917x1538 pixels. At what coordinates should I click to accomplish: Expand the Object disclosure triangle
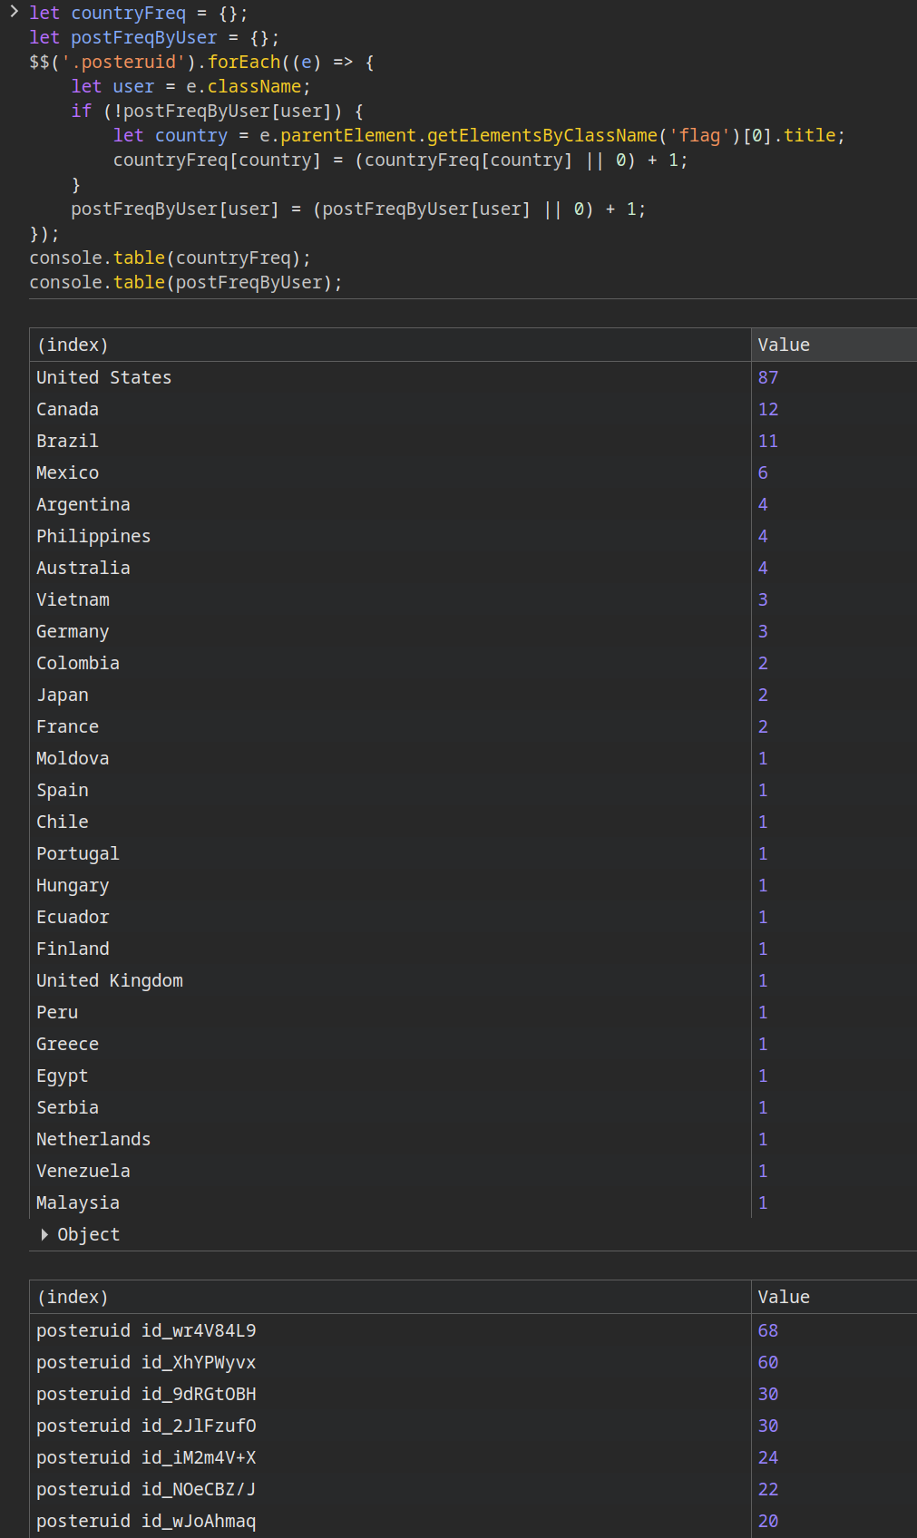[x=44, y=1234]
